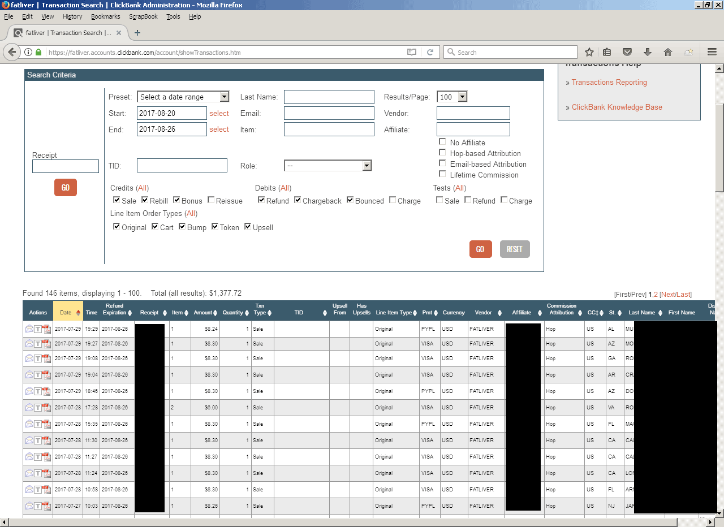Enable the No Affiliate checkbox
Image resolution: width=724 pixels, height=527 pixels.
pos(442,142)
